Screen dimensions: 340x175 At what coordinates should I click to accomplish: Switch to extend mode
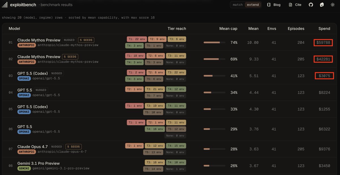[253, 5]
